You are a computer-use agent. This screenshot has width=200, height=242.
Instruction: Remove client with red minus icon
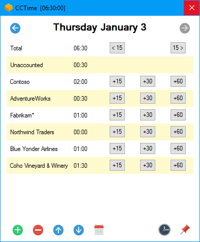[38, 230]
